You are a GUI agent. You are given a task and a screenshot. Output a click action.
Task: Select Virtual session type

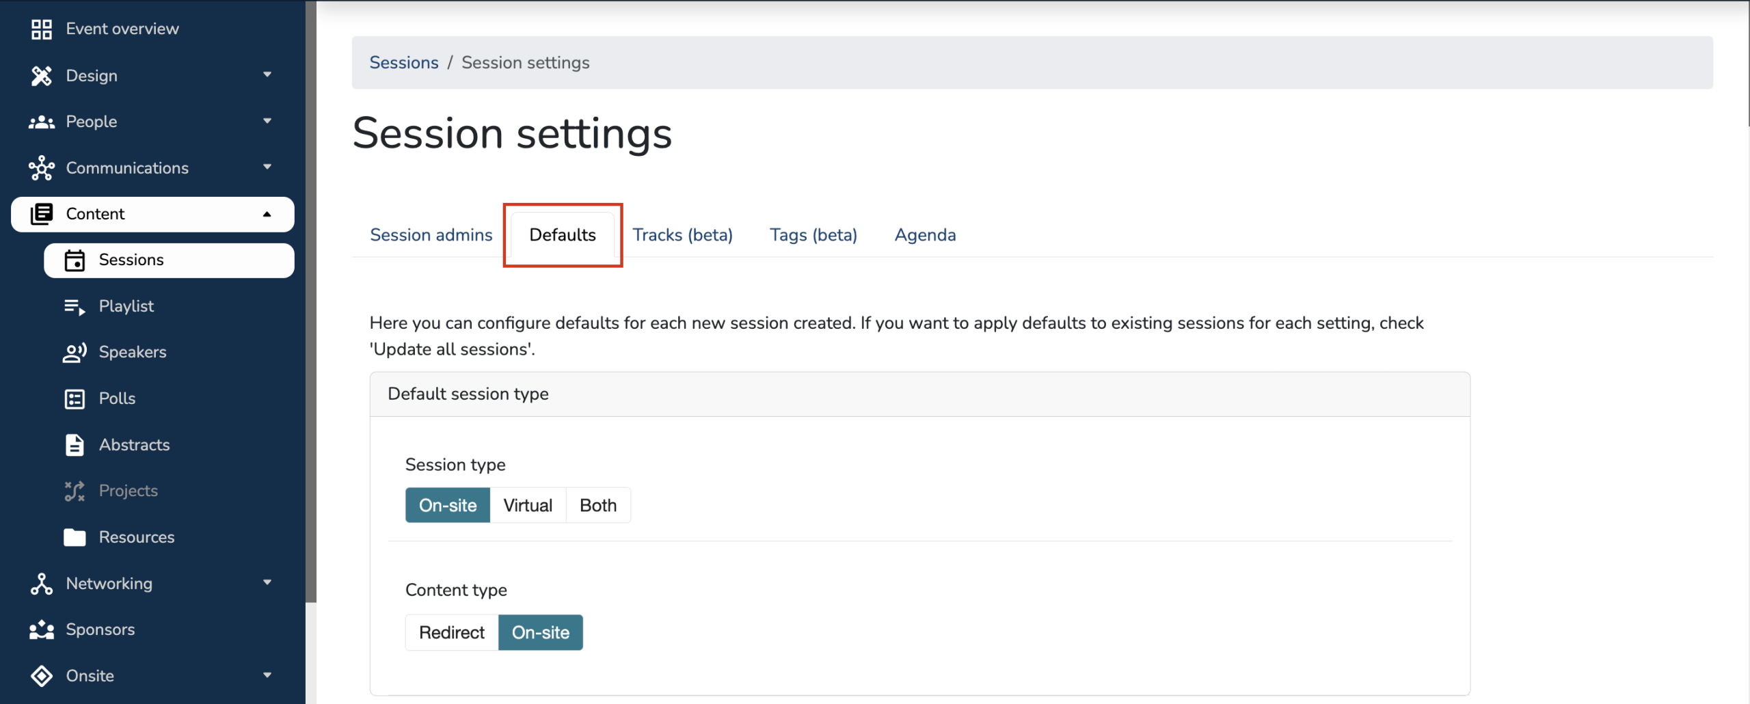tap(527, 506)
